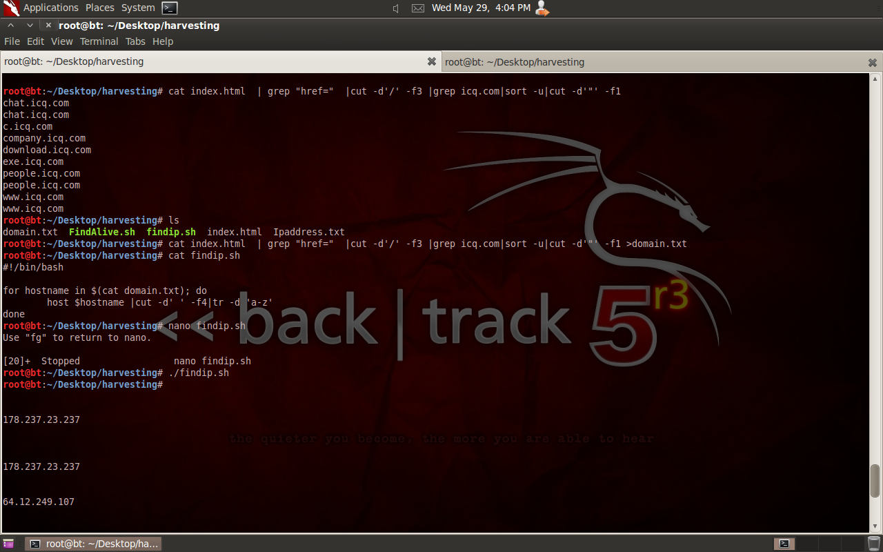Open the Edit menu
Viewport: 883px width, 552px height.
pyautogui.click(x=35, y=41)
